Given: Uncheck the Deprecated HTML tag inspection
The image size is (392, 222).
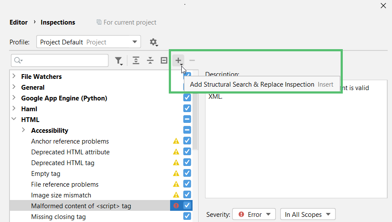Looking at the screenshot, I should (187, 163).
